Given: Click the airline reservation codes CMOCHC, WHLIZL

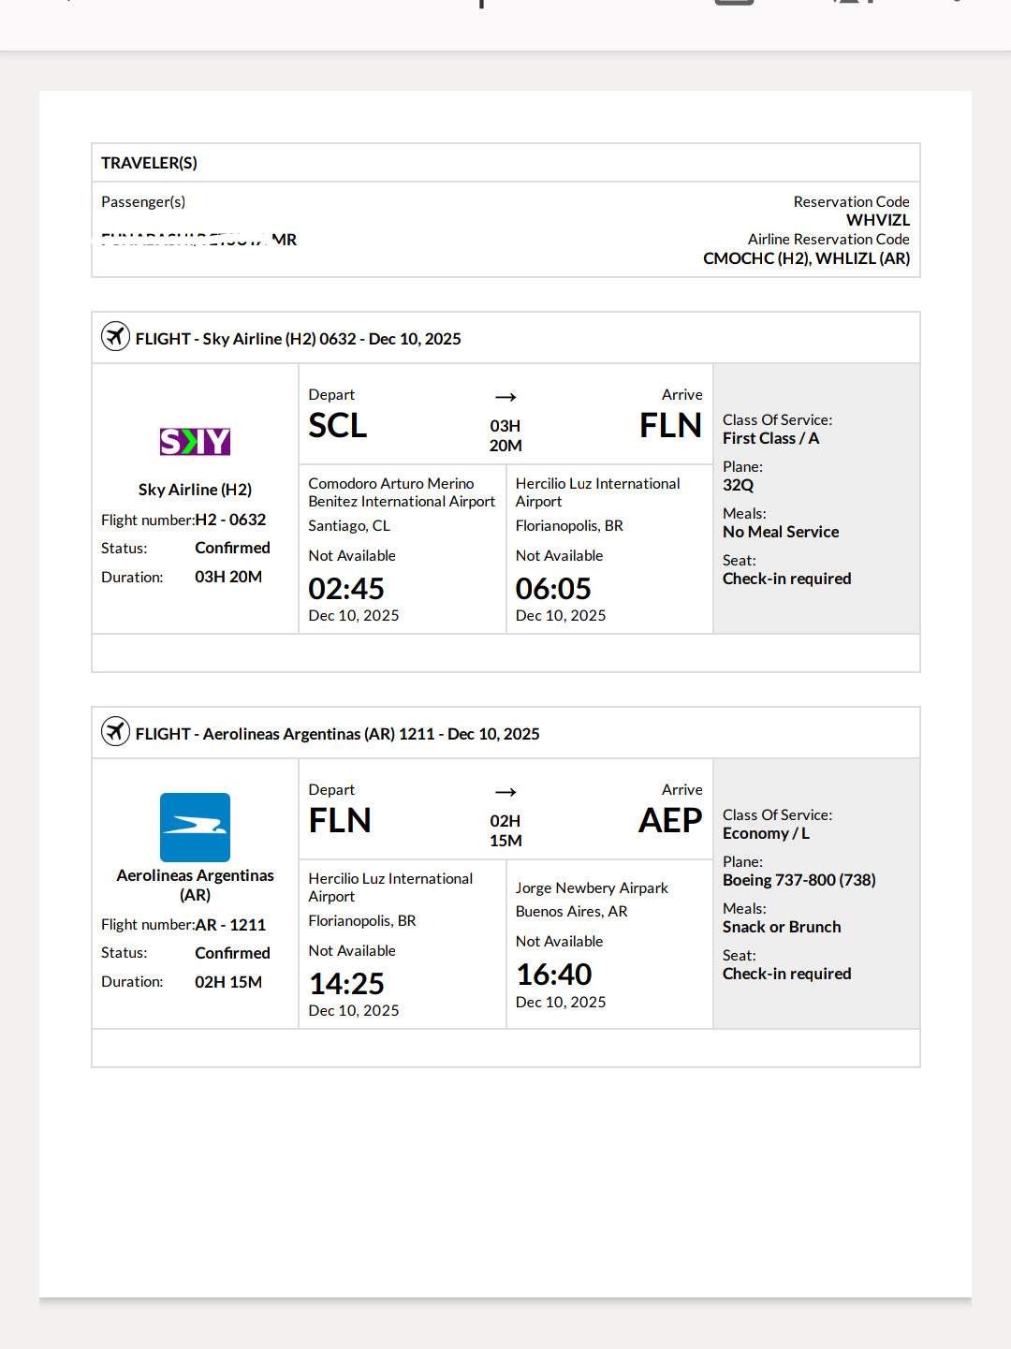Looking at the screenshot, I should click(806, 258).
